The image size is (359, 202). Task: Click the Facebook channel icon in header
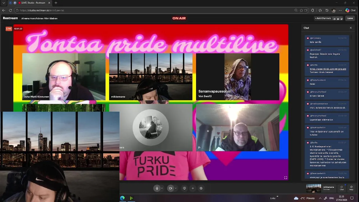(338, 19)
